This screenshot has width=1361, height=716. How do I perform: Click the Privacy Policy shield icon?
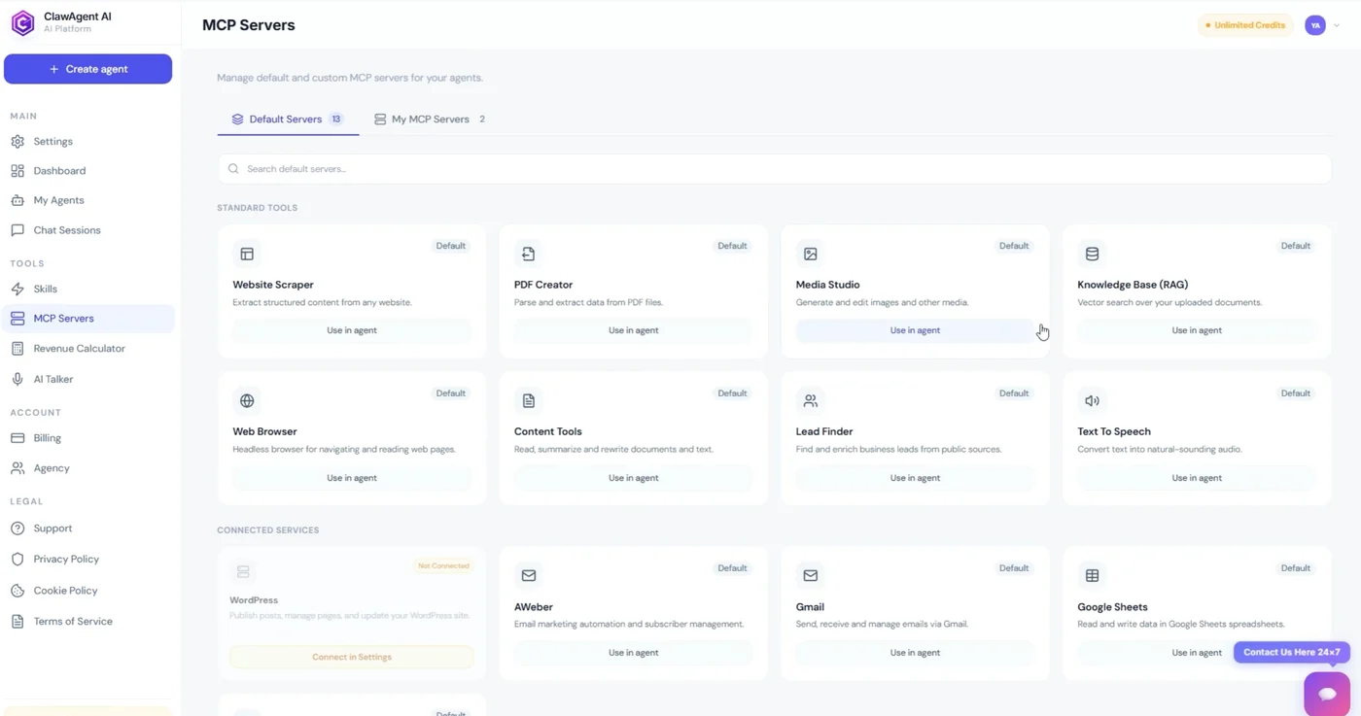point(17,559)
